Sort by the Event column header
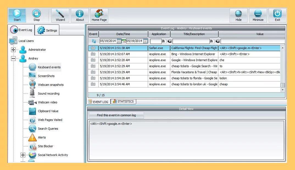 point(93,34)
